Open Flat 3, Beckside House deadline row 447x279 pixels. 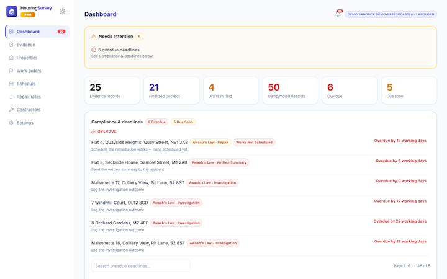pyautogui.click(x=260, y=166)
